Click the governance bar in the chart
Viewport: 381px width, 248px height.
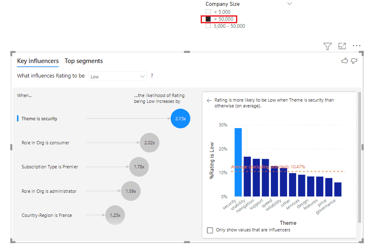[x=338, y=190]
